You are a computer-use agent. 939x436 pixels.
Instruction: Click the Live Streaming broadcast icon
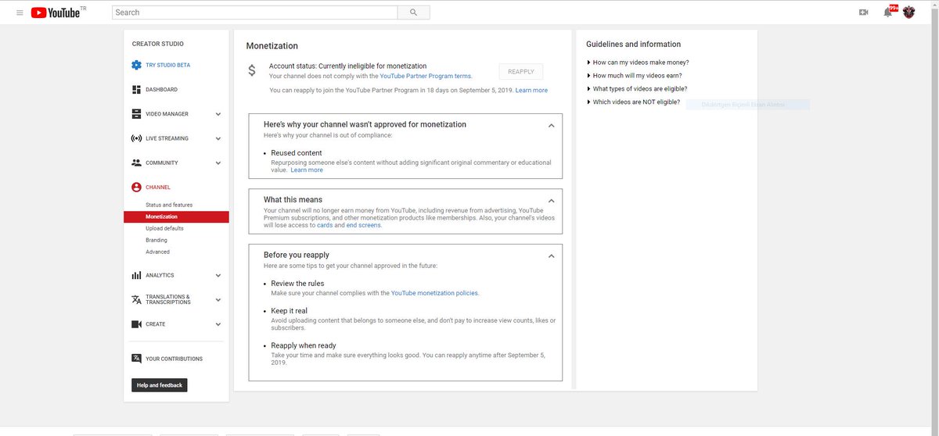(x=136, y=138)
